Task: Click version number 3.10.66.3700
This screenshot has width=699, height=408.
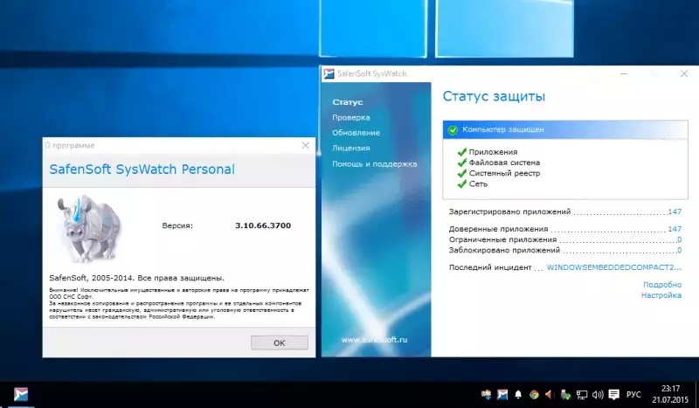Action: 263,225
